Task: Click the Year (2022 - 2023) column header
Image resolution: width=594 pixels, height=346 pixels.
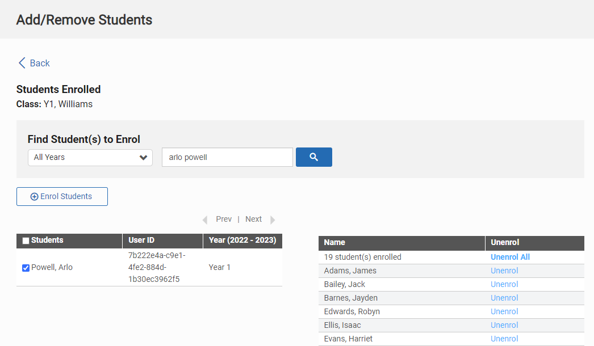Action: click(x=243, y=240)
